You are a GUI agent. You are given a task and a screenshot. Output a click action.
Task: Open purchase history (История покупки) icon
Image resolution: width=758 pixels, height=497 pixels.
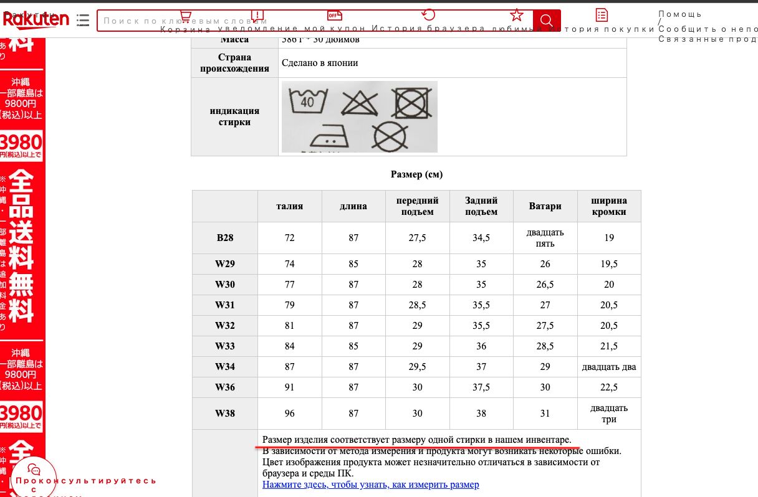click(x=602, y=15)
